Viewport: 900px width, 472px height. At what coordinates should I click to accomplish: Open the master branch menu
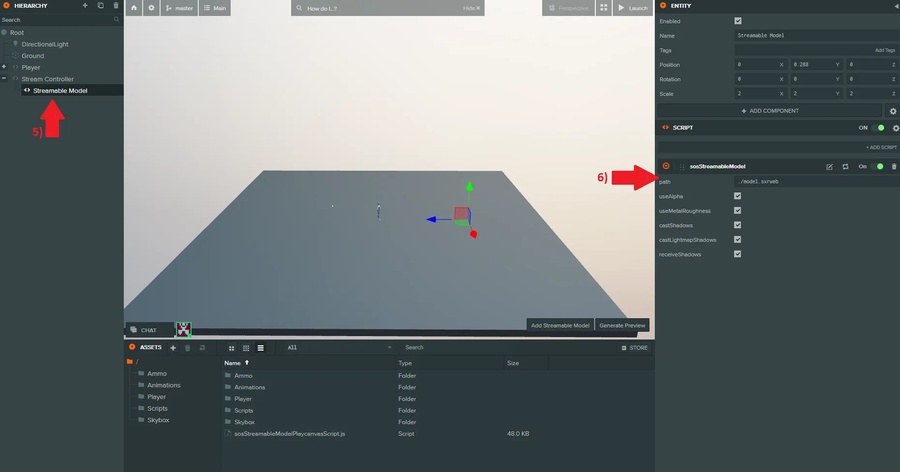click(x=179, y=8)
